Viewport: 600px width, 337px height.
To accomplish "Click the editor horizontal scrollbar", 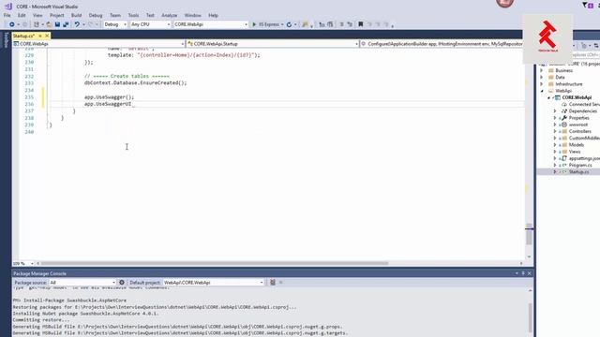I will coord(215,263).
